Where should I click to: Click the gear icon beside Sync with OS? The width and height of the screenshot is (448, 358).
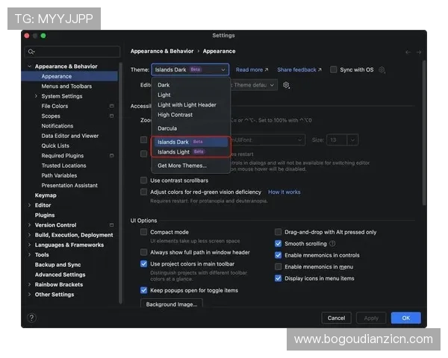tap(382, 70)
